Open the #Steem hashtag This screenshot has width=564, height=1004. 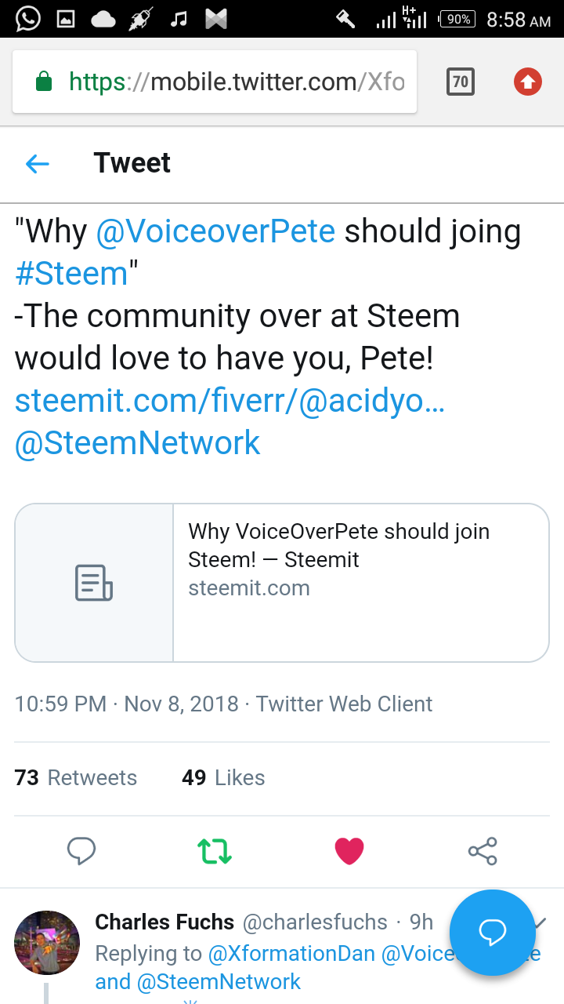[71, 274]
